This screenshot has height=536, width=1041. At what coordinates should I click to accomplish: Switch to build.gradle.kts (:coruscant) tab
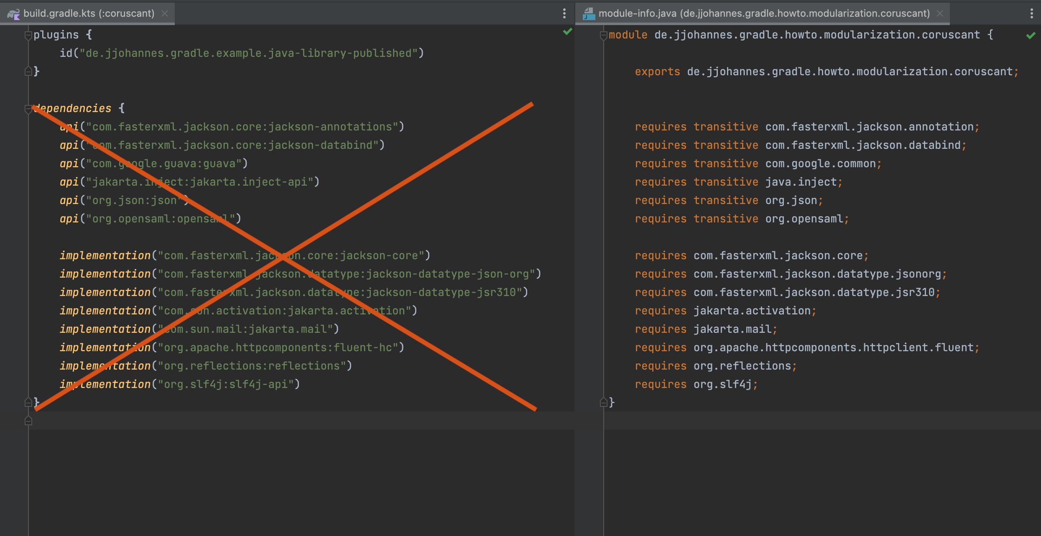click(89, 13)
